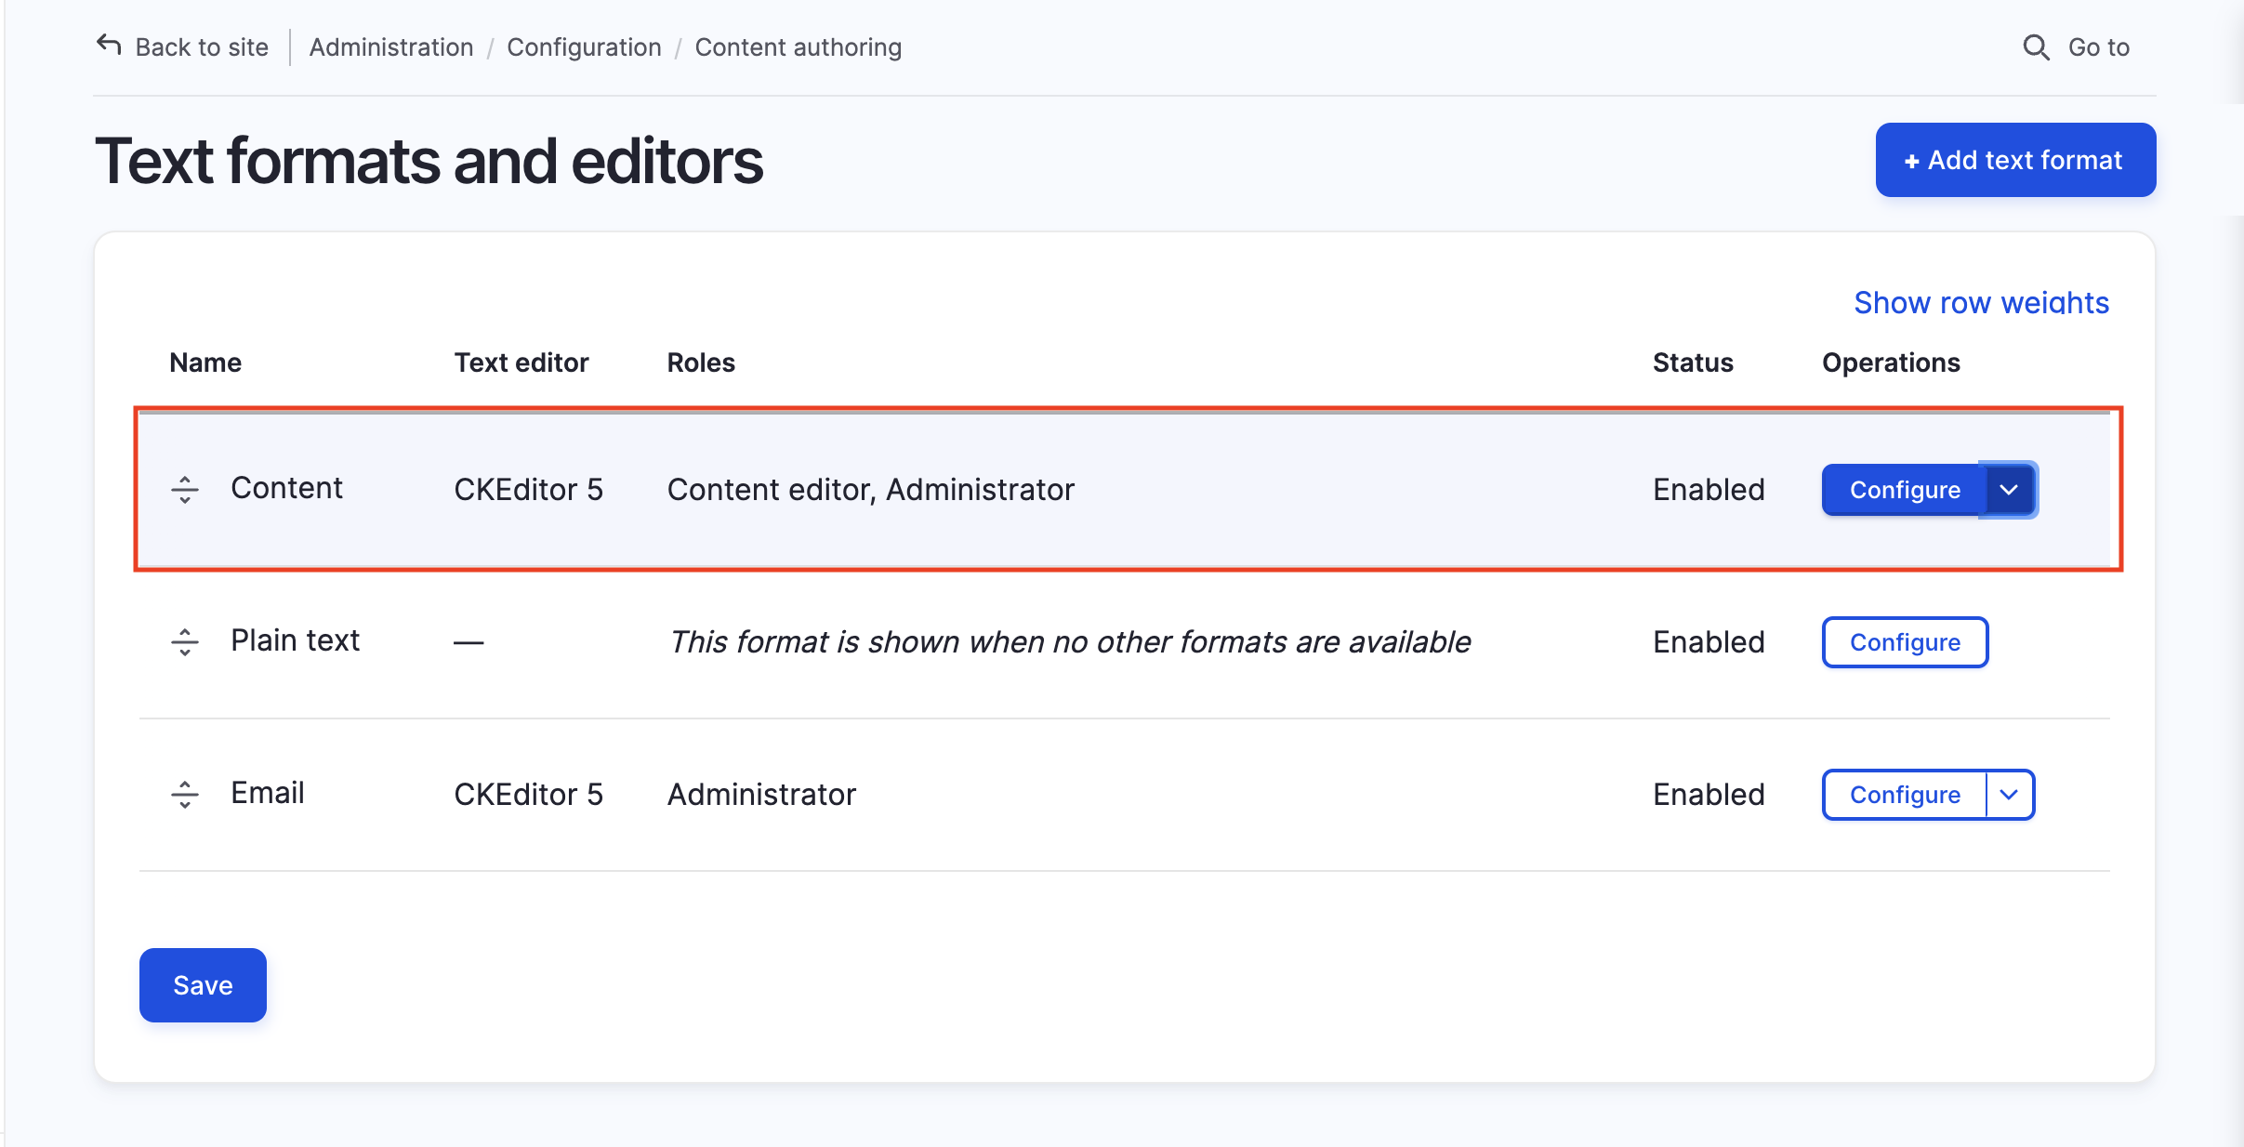
Task: Configure the Plain text format
Action: pos(1904,642)
